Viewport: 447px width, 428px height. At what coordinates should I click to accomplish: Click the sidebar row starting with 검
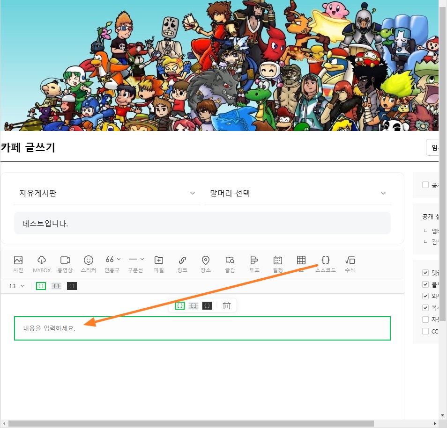[431, 242]
